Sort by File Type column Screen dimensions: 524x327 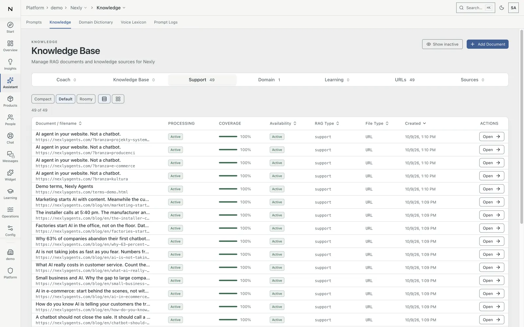point(377,123)
